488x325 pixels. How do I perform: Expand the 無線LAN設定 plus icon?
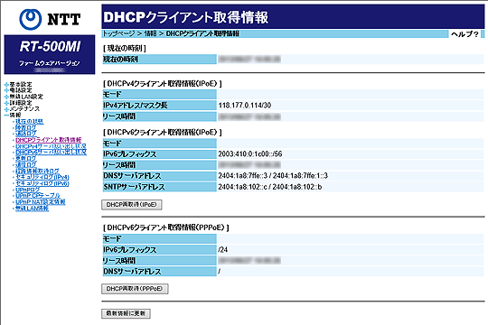click(6, 97)
